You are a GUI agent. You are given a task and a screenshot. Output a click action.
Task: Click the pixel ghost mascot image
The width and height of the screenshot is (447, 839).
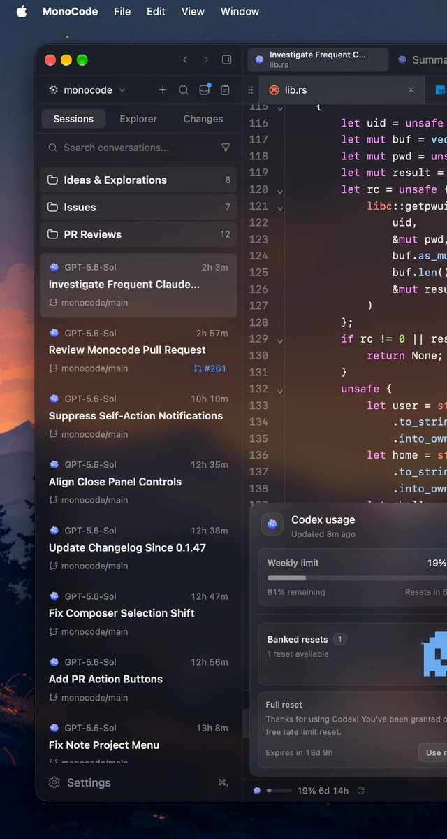coord(437,654)
